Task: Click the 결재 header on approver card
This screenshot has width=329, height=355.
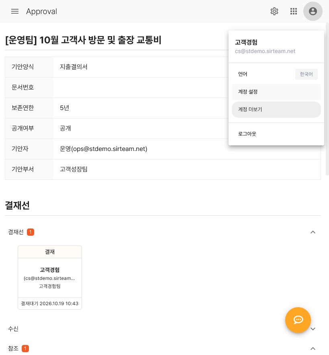Action: tap(50, 252)
